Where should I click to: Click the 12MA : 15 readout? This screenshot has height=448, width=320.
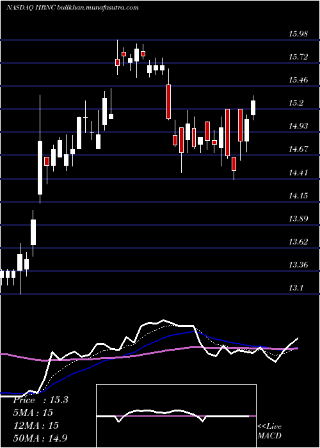(x=36, y=425)
